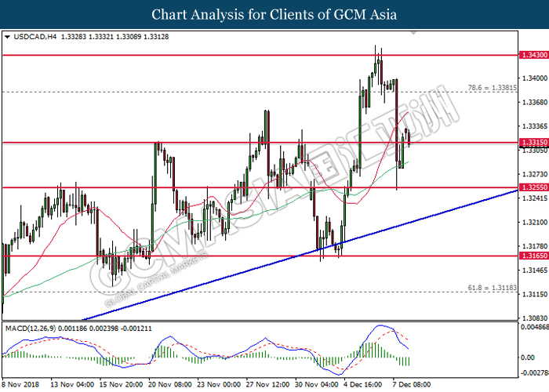Click the 1.31465 price axis value
This screenshot has width=549, height=392.
pyautogui.click(x=535, y=270)
